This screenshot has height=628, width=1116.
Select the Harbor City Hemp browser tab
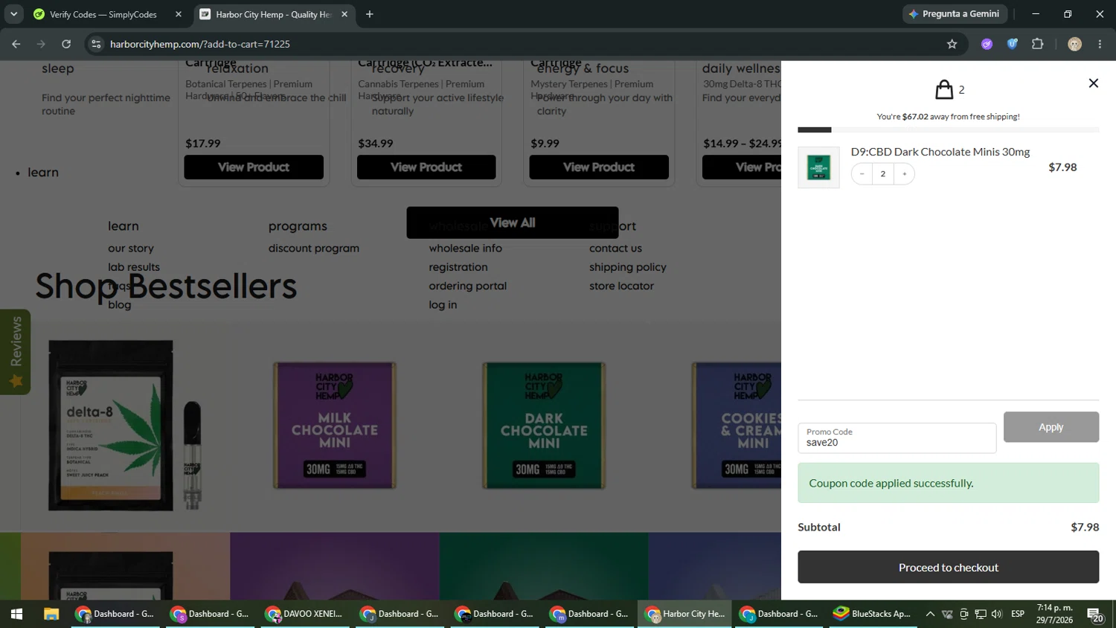272,14
